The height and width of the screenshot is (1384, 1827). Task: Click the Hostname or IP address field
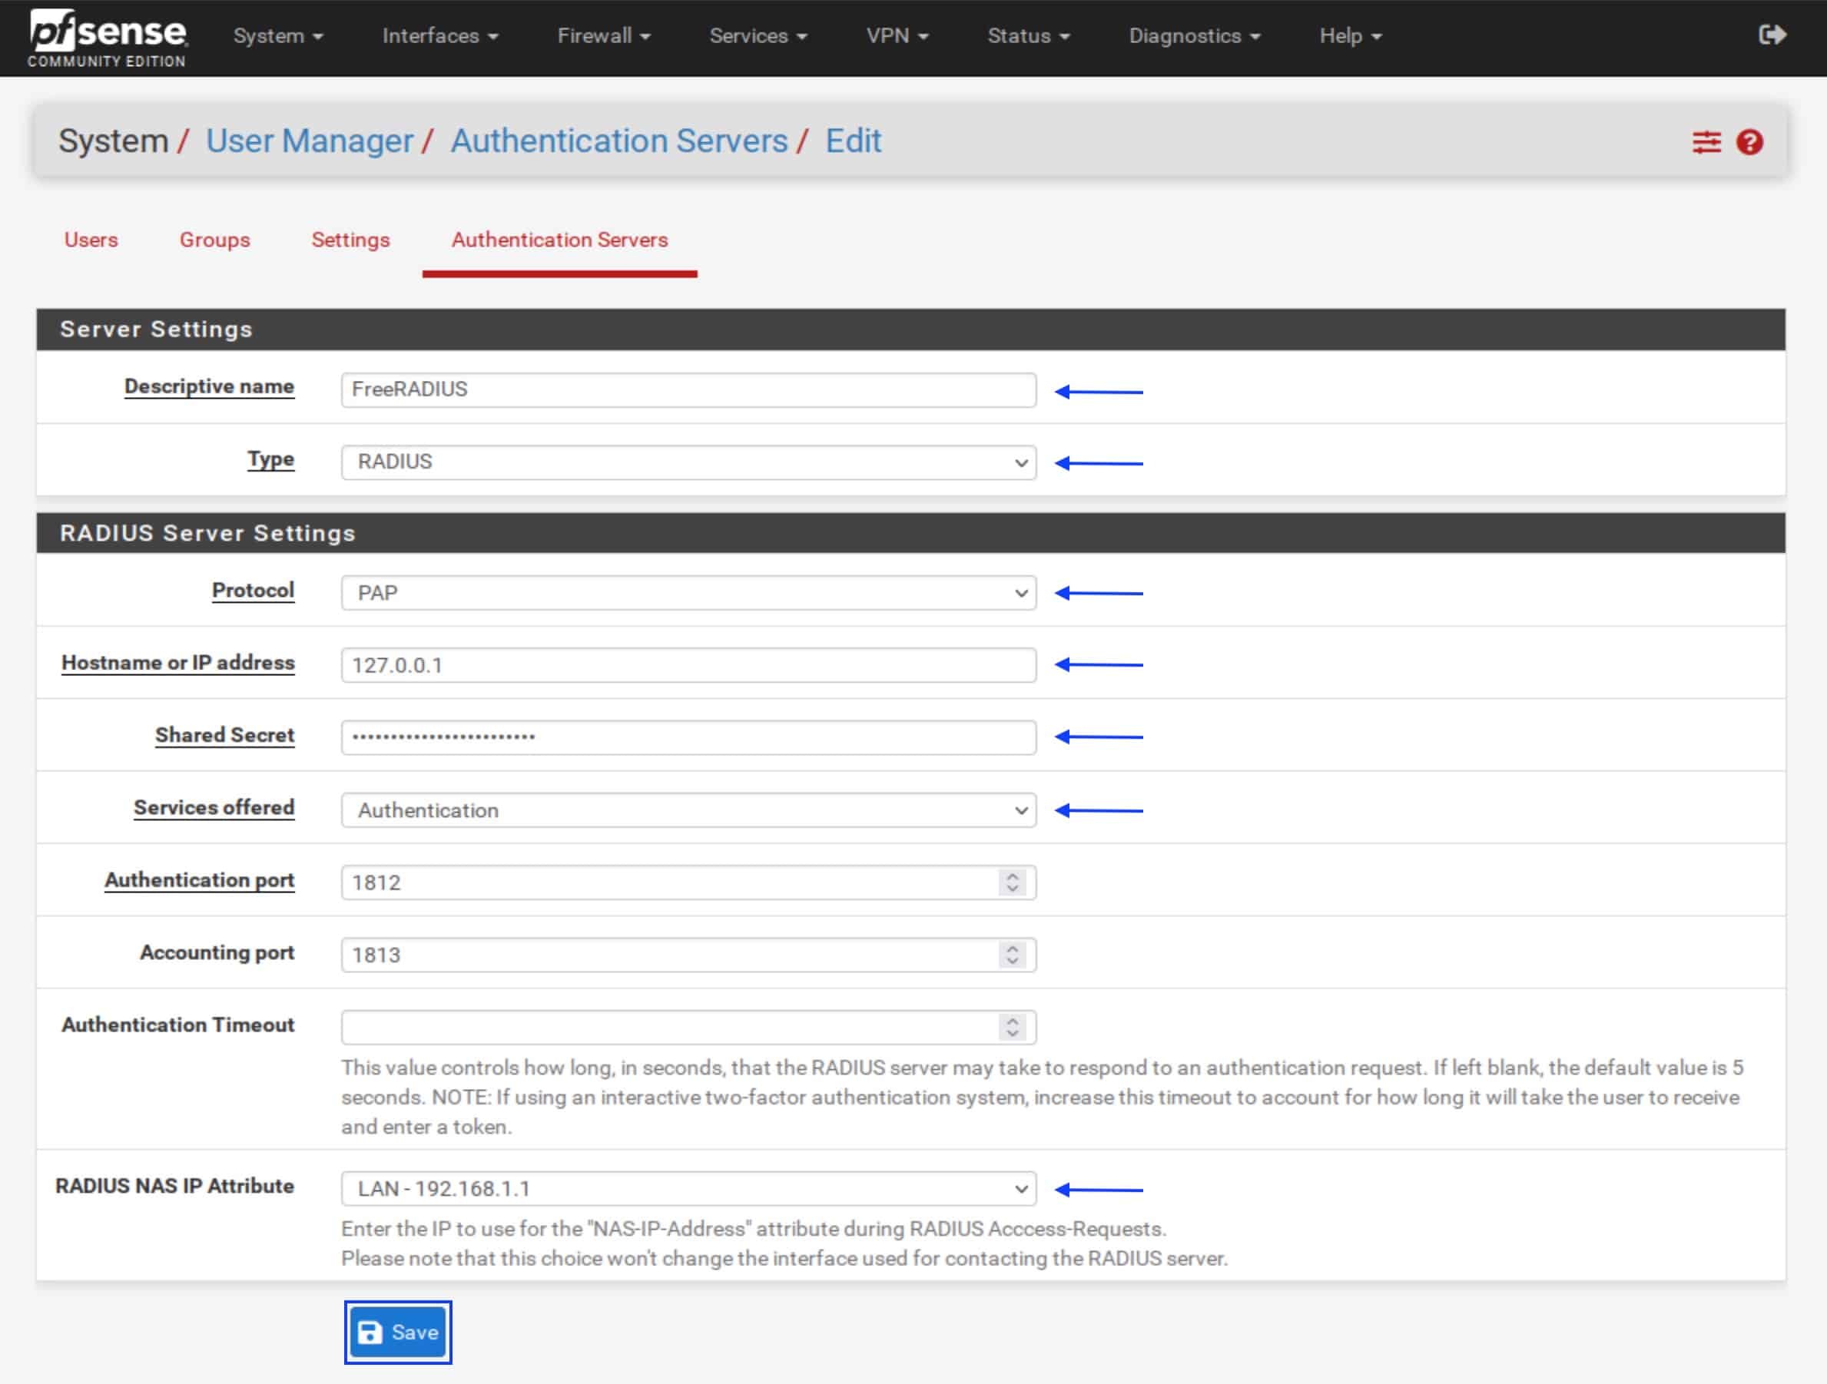pos(688,666)
